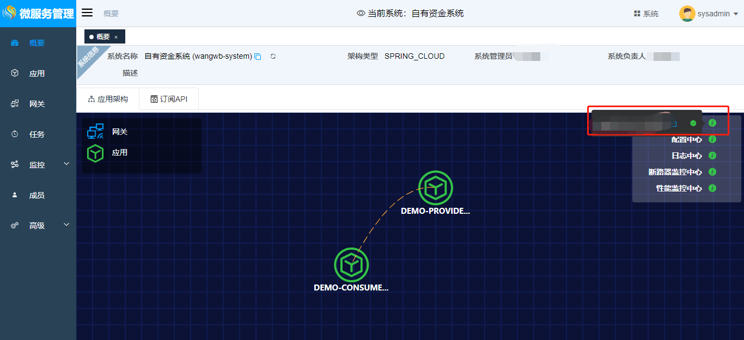This screenshot has height=340, width=744.
Task: Open 任务 from the sidebar
Action: pyautogui.click(x=36, y=134)
